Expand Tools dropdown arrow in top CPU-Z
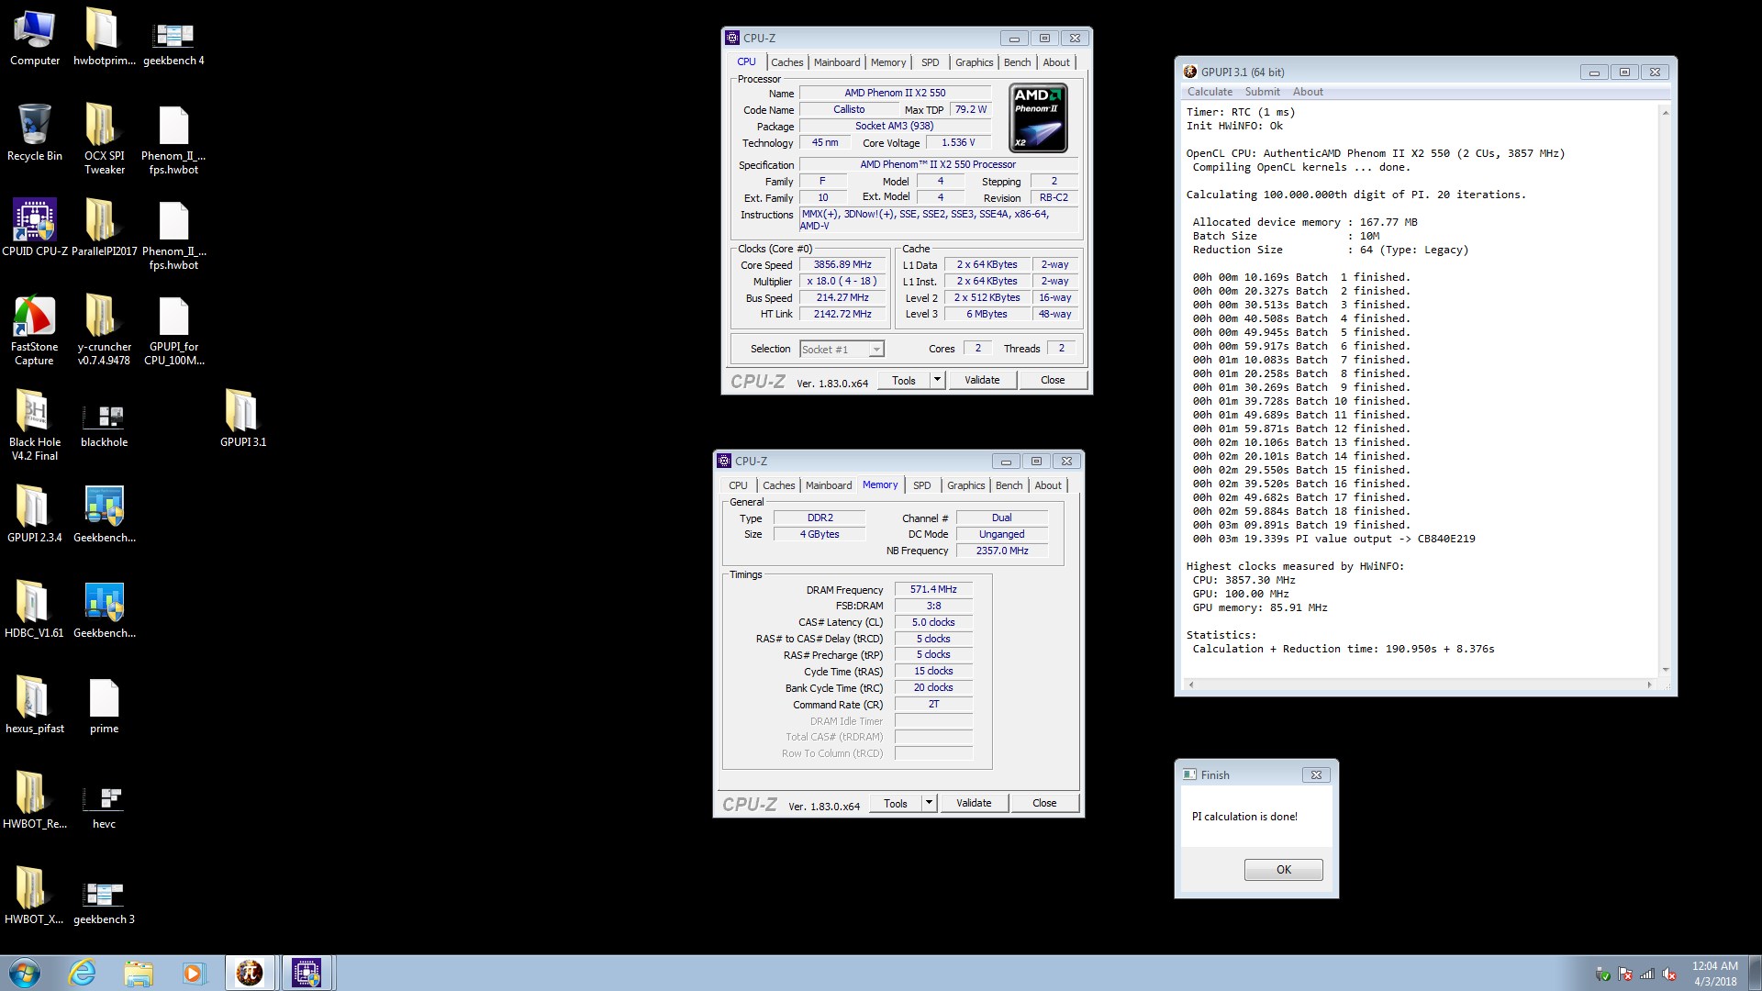The image size is (1762, 991). (x=937, y=380)
